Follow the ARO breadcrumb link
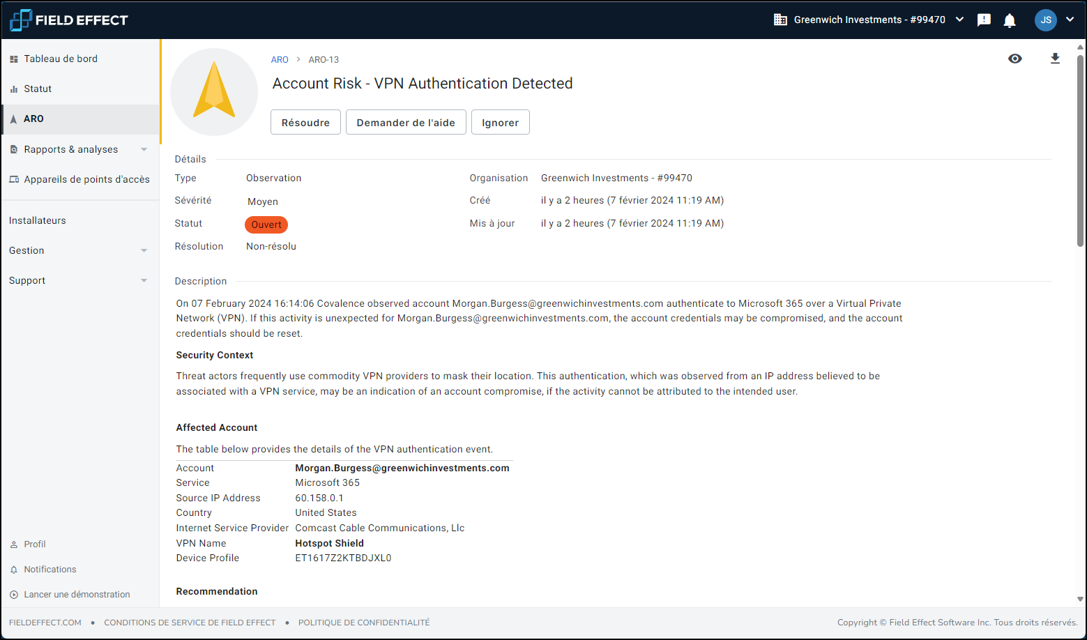1087x640 pixels. click(x=280, y=59)
